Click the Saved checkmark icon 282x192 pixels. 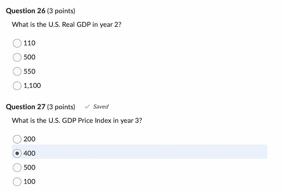87,107
